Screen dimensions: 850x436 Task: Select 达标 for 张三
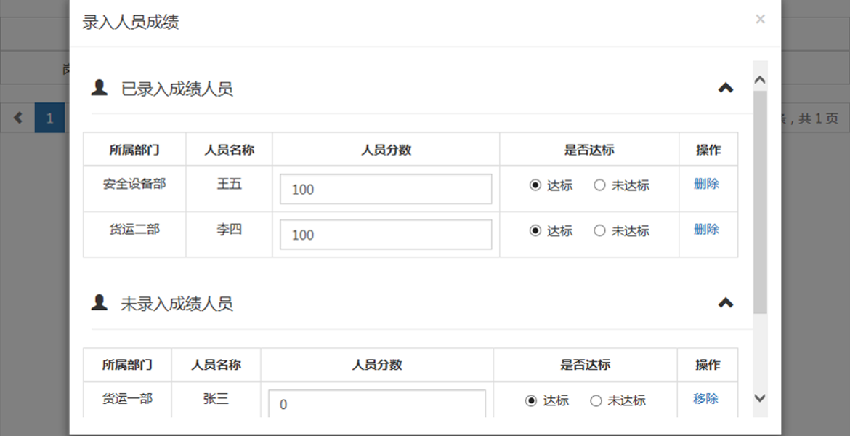tap(531, 400)
